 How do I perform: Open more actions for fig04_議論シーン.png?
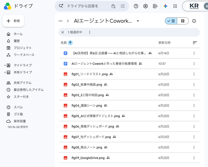point(194,105)
